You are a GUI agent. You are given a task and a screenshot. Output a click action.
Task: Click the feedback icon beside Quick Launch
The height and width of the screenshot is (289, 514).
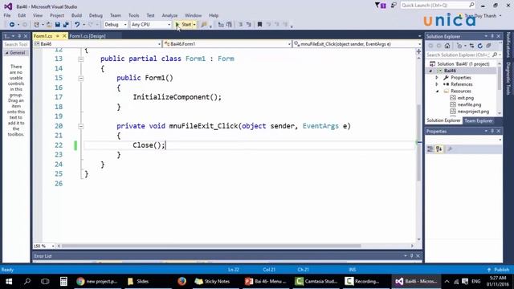point(394,6)
